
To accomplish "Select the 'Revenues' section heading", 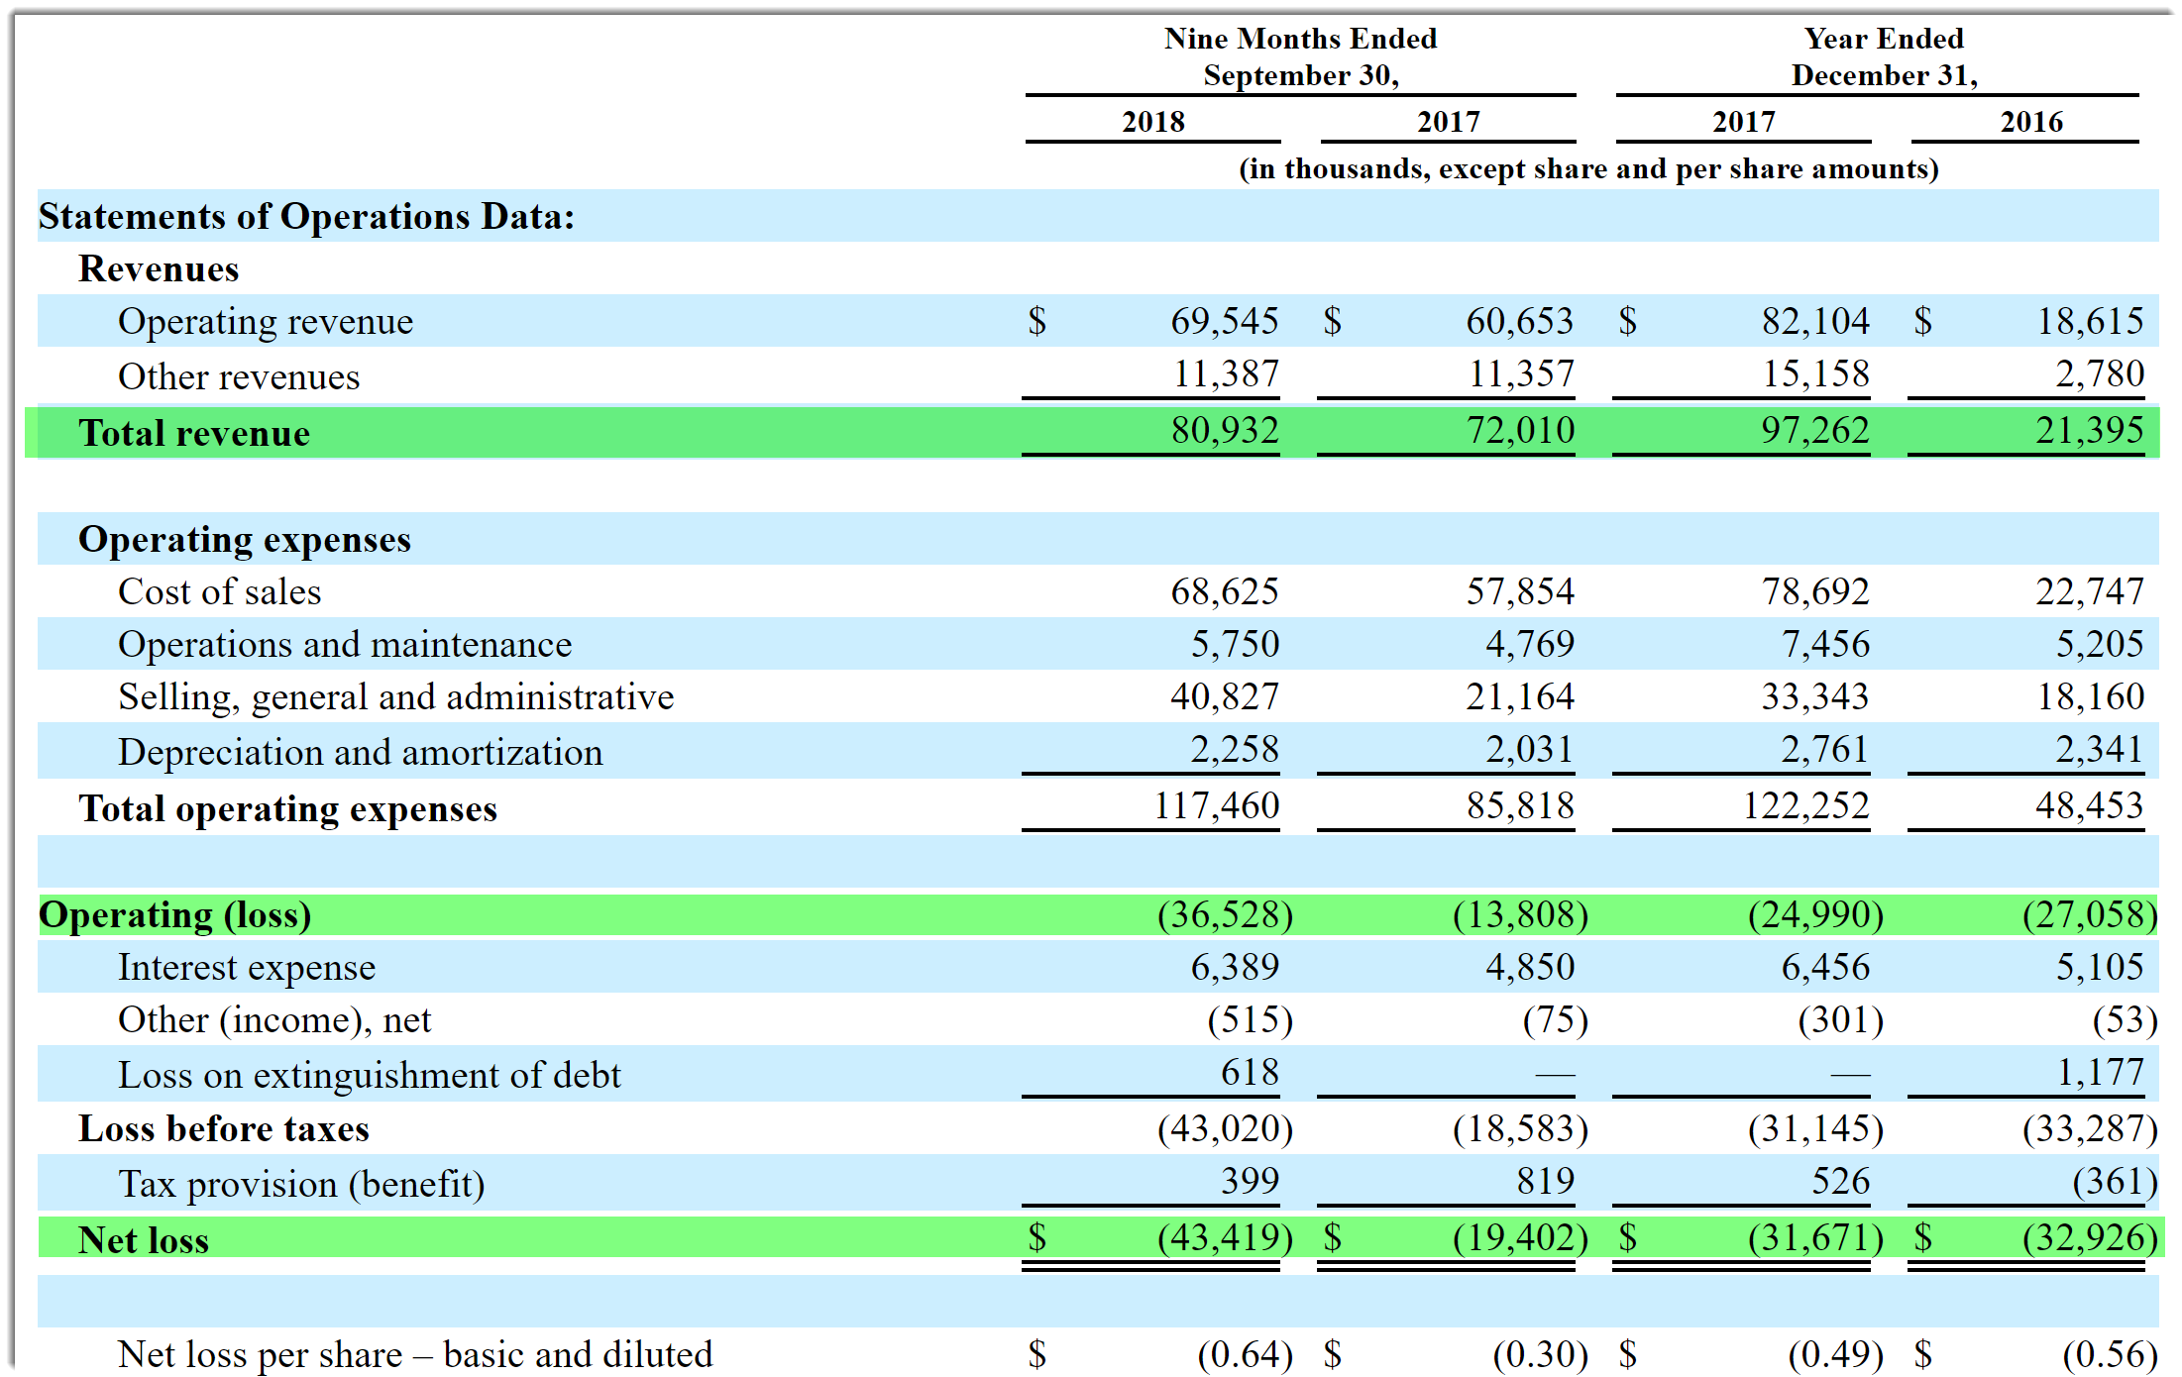I will 159,268.
